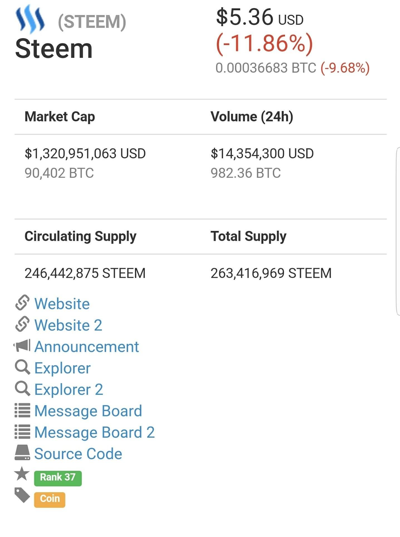Click the megaphone icon beside Announcement
The height and width of the screenshot is (537, 400).
click(22, 346)
